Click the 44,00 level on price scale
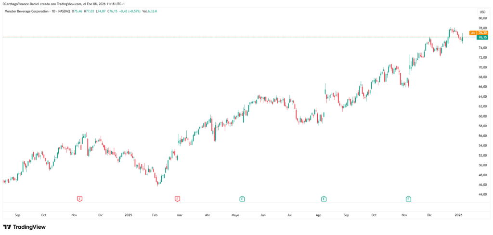 pos(481,195)
